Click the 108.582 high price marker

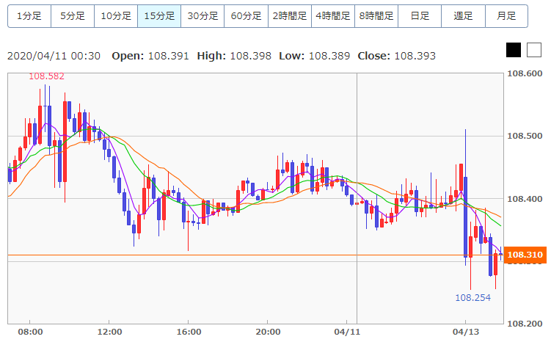46,76
